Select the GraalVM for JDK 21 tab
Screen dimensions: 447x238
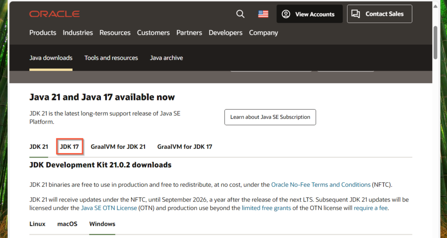click(118, 147)
